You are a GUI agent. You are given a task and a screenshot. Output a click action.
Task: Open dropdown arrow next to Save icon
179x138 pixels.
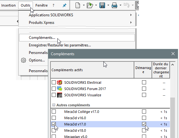(x=108, y=5)
